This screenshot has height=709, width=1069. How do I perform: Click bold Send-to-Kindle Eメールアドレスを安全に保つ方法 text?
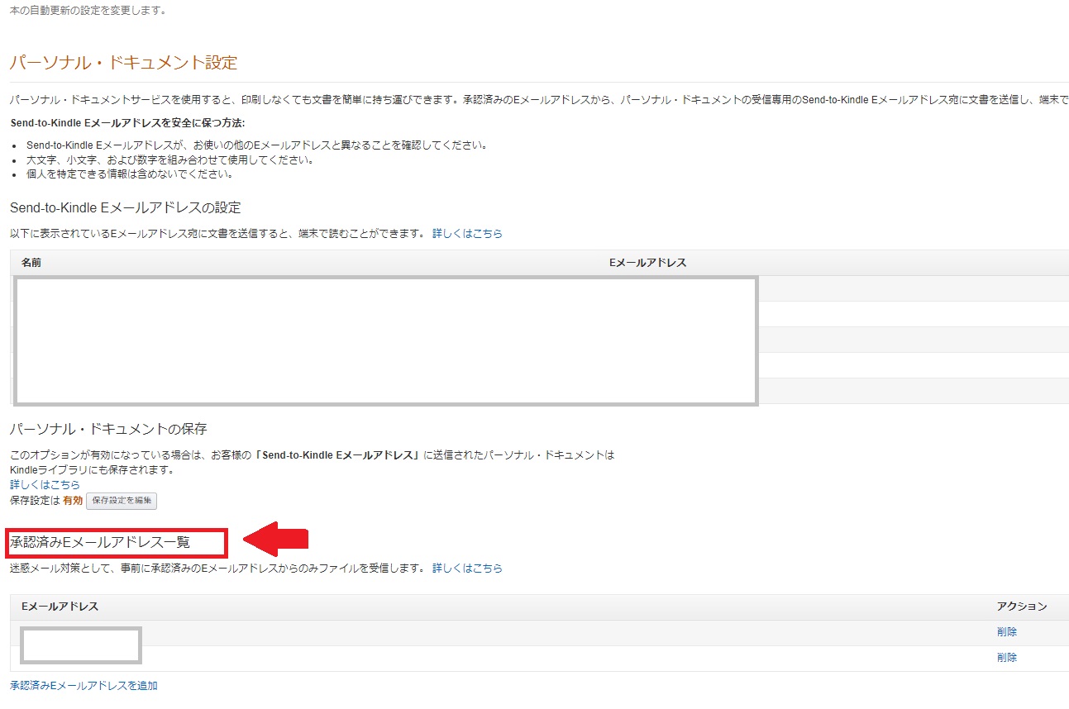tap(127, 123)
